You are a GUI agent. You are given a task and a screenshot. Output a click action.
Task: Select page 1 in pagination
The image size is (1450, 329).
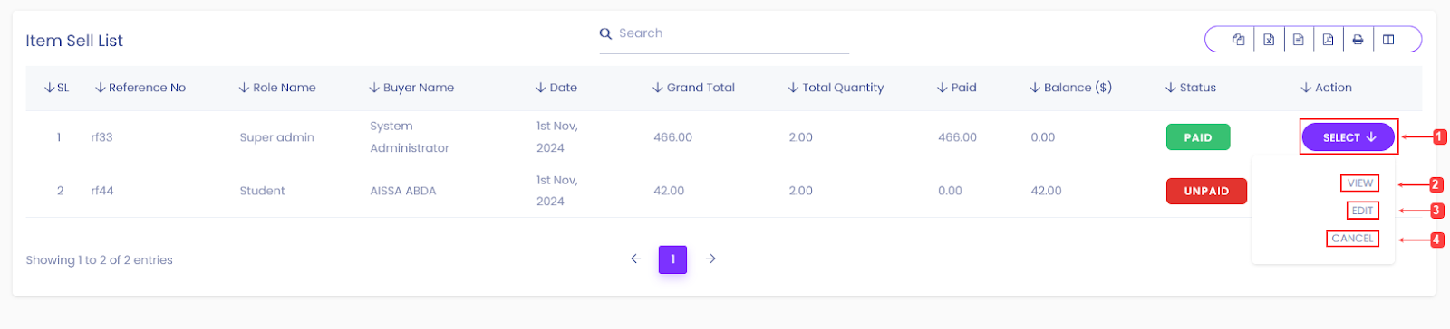[672, 259]
